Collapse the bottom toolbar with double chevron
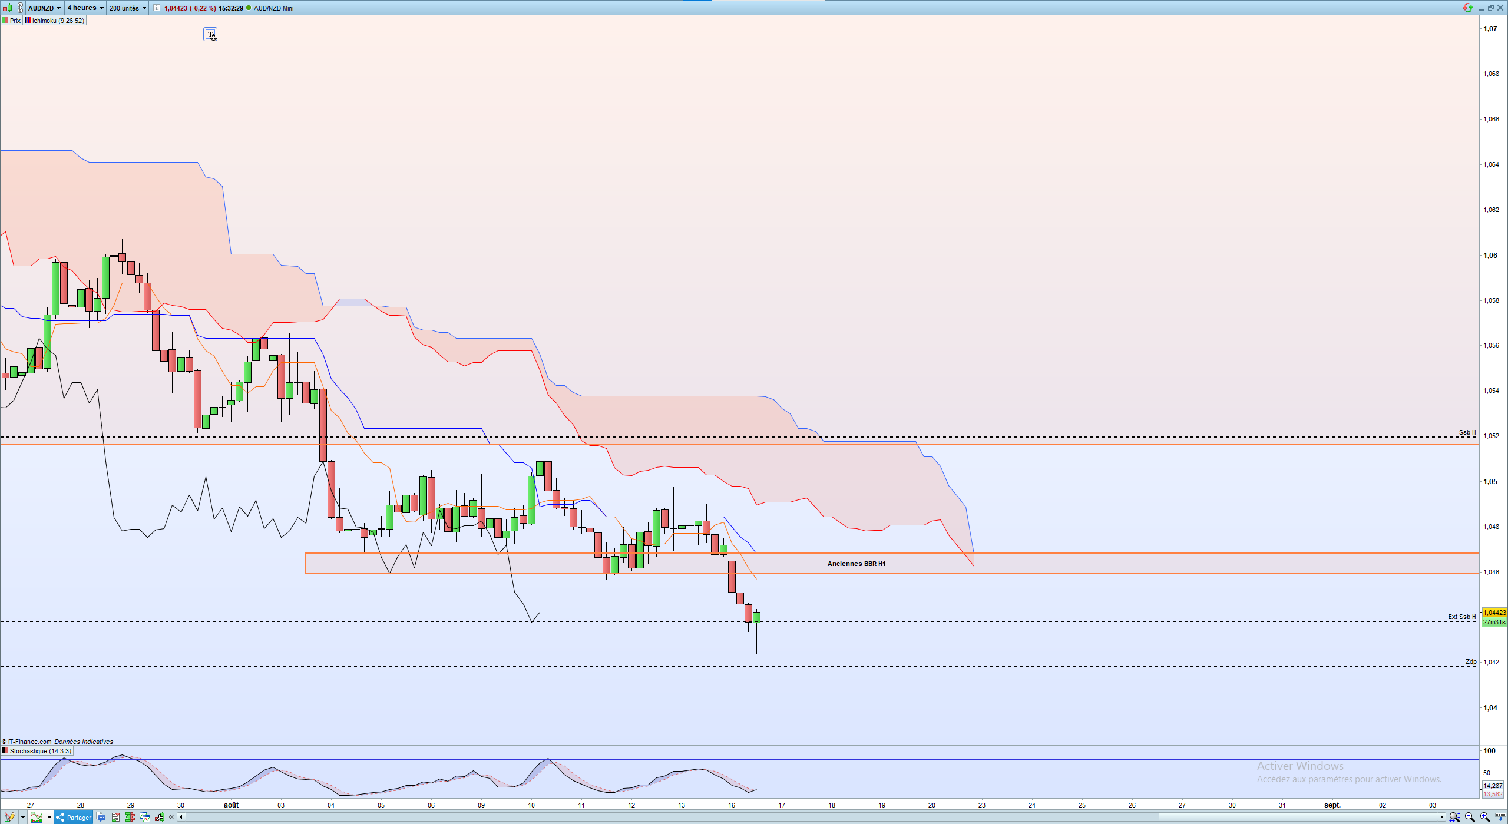 171,817
